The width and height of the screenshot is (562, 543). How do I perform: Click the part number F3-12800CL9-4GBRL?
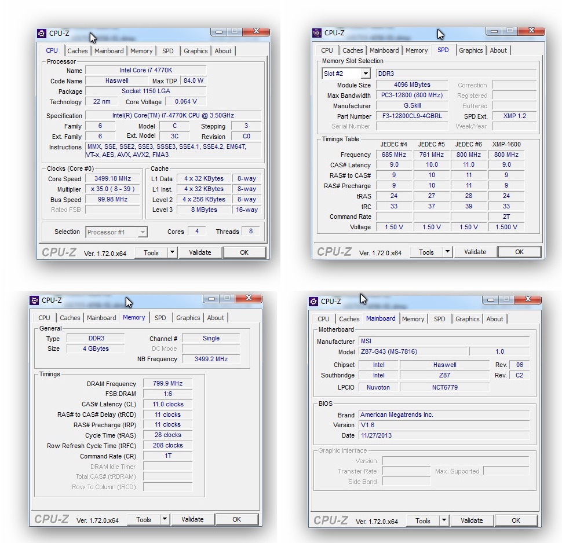click(x=412, y=116)
